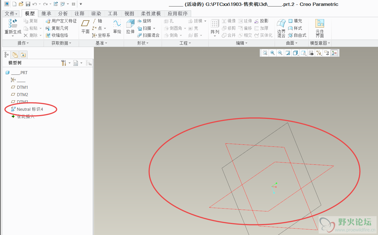Expand the 曲面 (Surfaces) group dropdown
Screen dimensions: 378x235
click(x=292, y=43)
